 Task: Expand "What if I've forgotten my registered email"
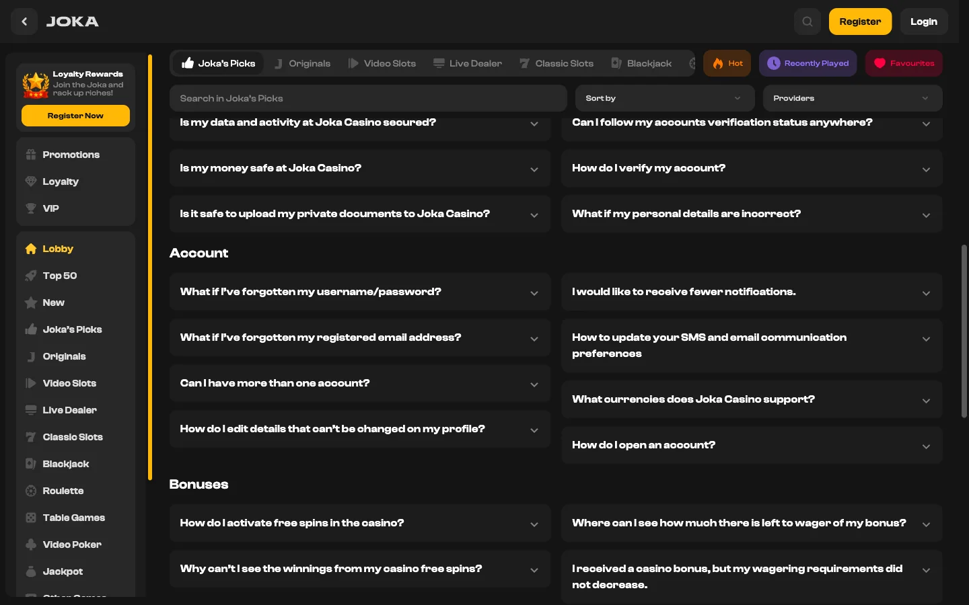pos(360,337)
